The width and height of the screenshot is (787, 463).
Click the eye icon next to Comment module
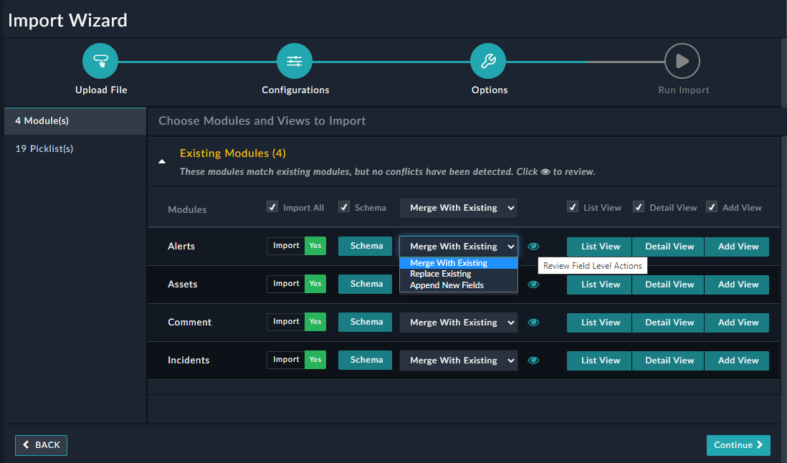(x=533, y=322)
